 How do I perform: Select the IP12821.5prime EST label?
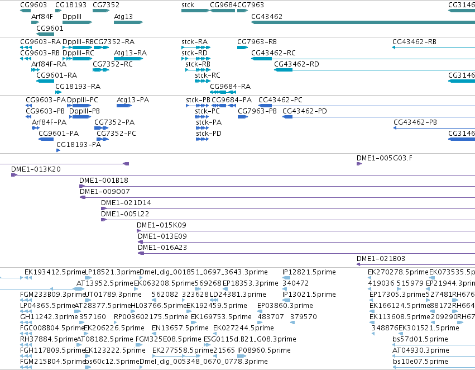coord(309,272)
